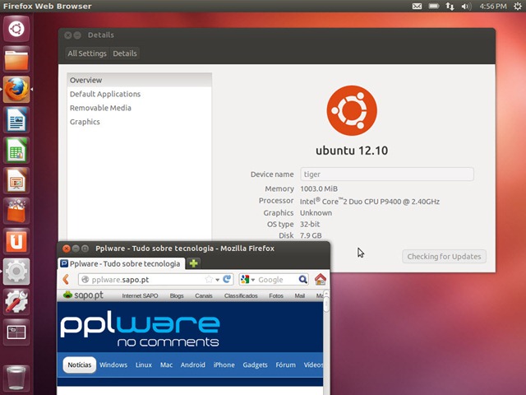Open the Files manager from the launcher
526x395 pixels.
[x=16, y=59]
